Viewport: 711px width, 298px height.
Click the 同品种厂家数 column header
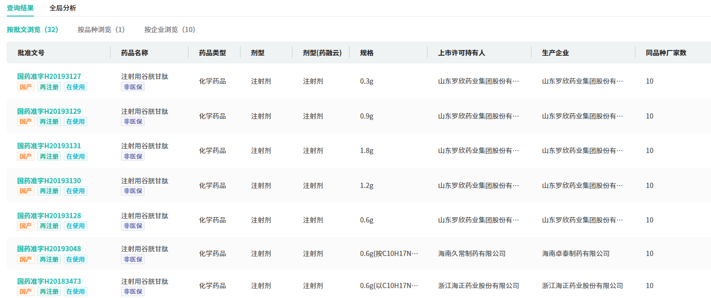coord(666,53)
